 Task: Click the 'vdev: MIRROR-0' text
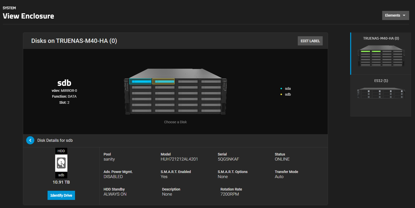(x=64, y=91)
